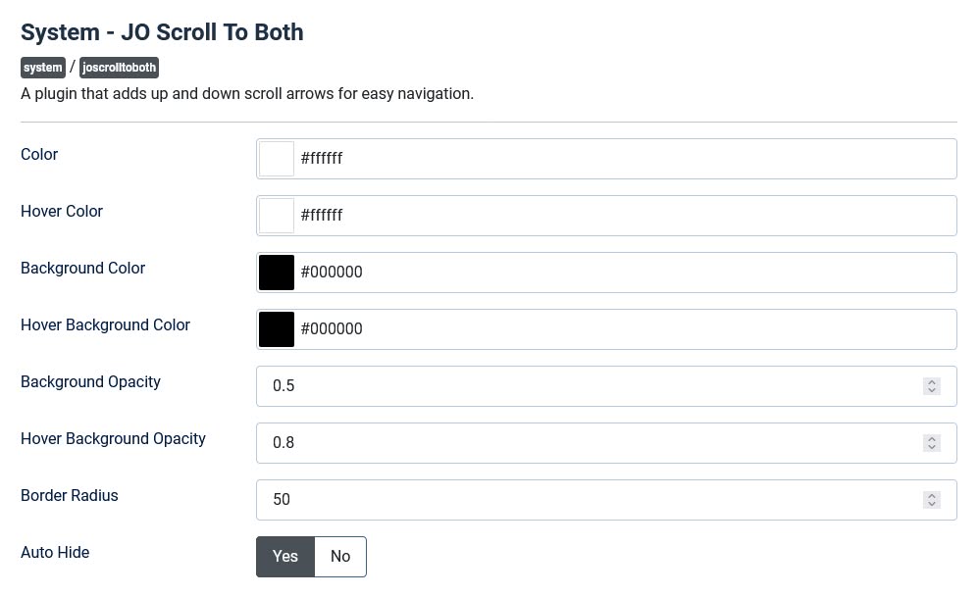The height and width of the screenshot is (597, 979).
Task: Disable Auto Hide by selecting No
Action: 339,556
